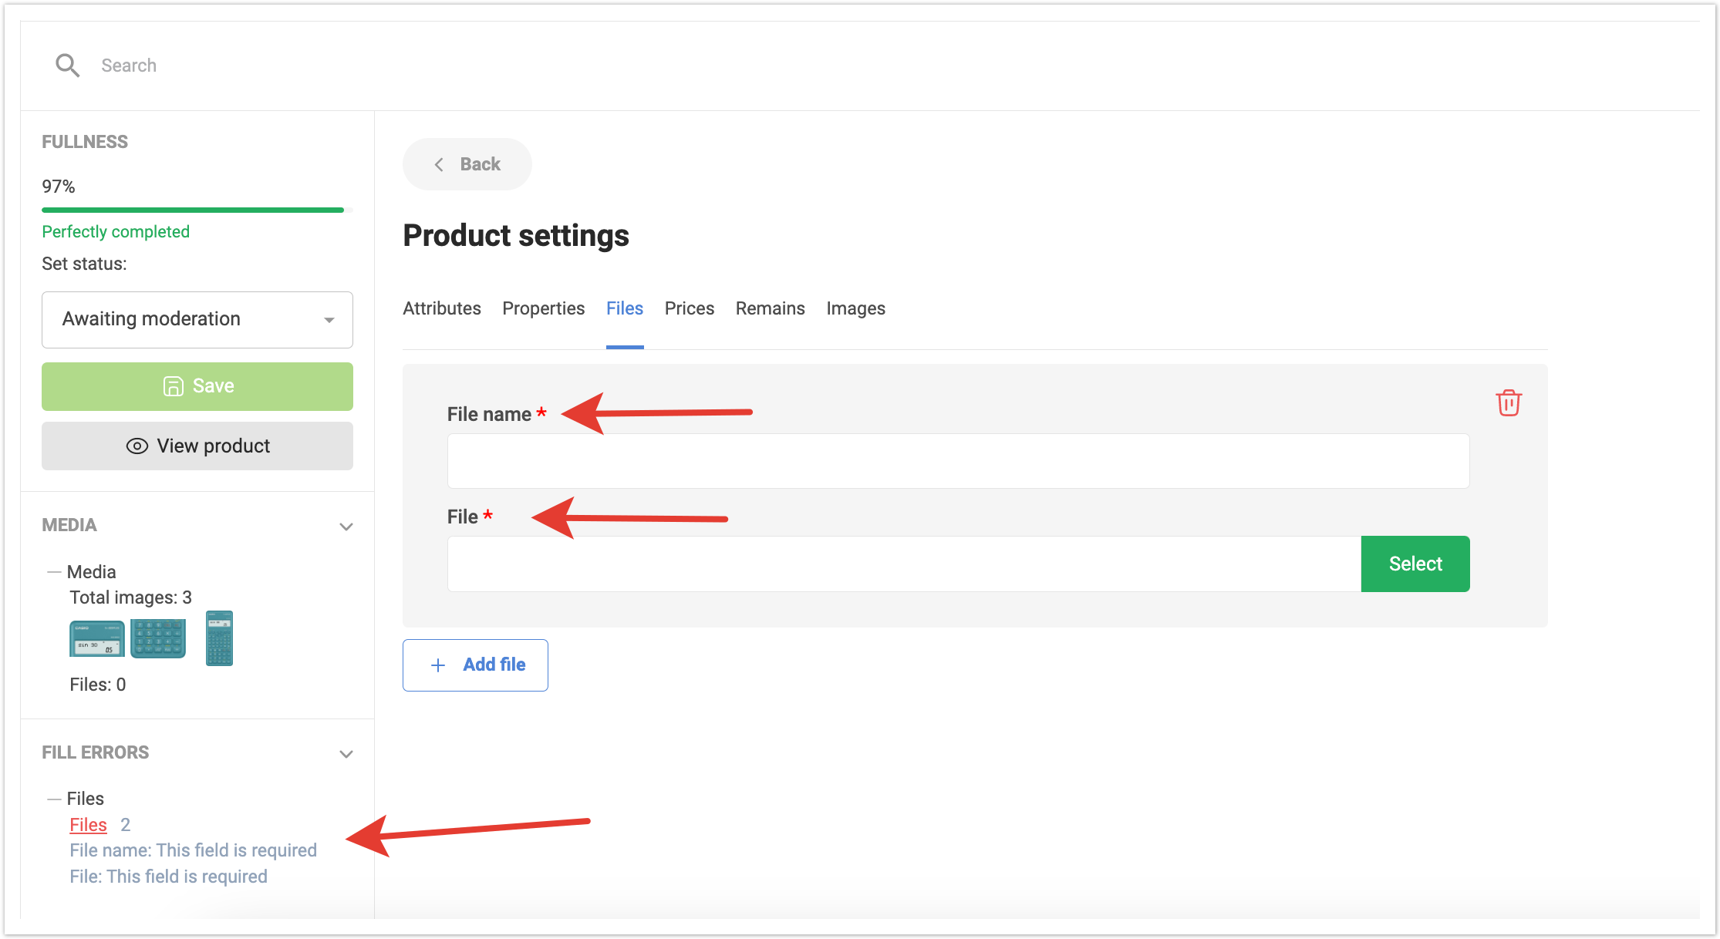The width and height of the screenshot is (1720, 939).
Task: Follow the red Files error link
Action: click(x=88, y=825)
